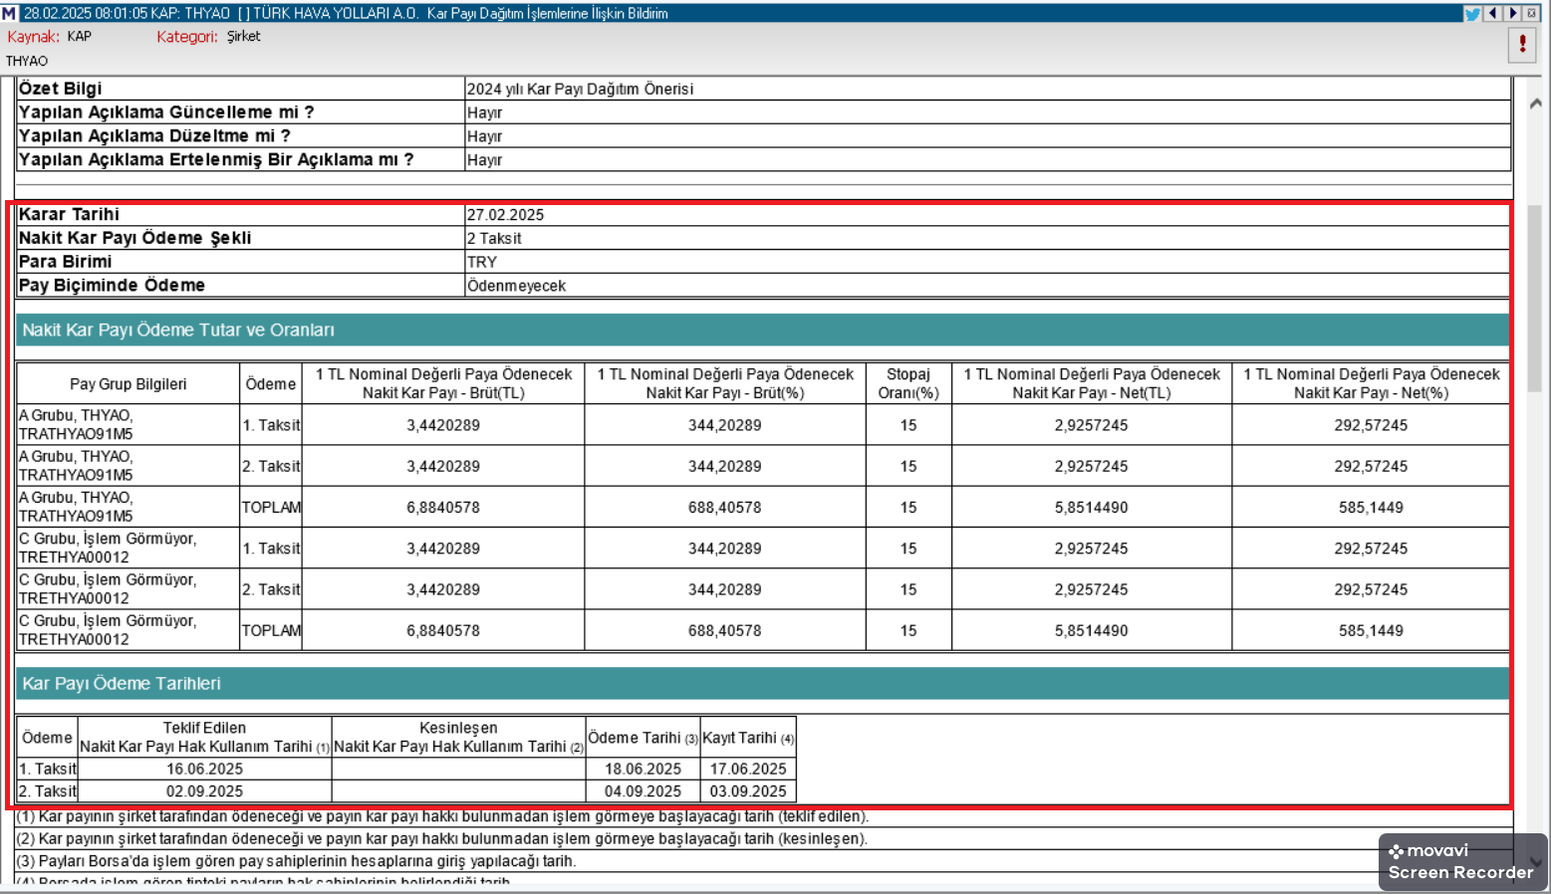Click the Kar Payı Ödeme Tarihleri header

122,683
